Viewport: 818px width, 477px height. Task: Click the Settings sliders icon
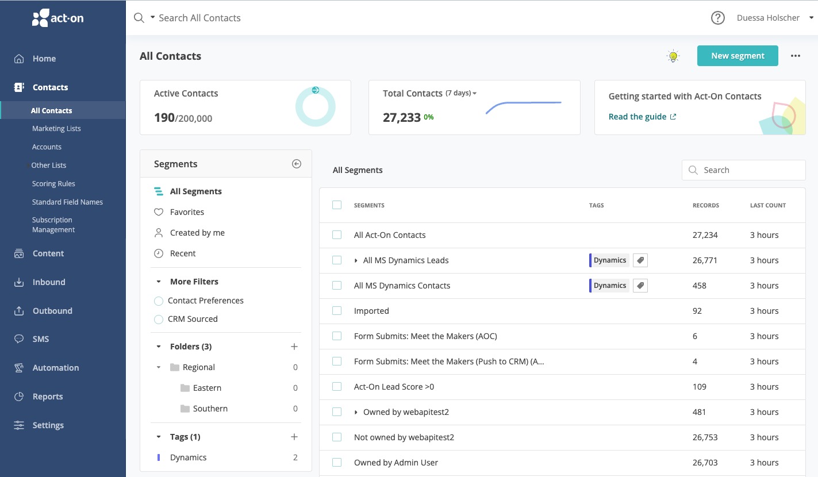pyautogui.click(x=19, y=425)
